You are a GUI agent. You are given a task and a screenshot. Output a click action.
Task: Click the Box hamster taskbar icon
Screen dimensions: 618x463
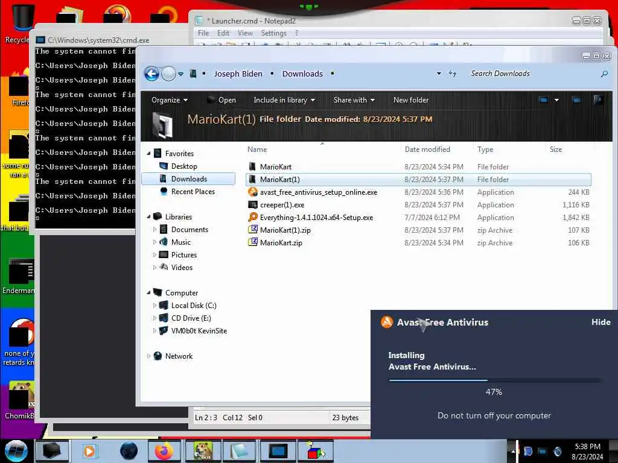pos(203,451)
